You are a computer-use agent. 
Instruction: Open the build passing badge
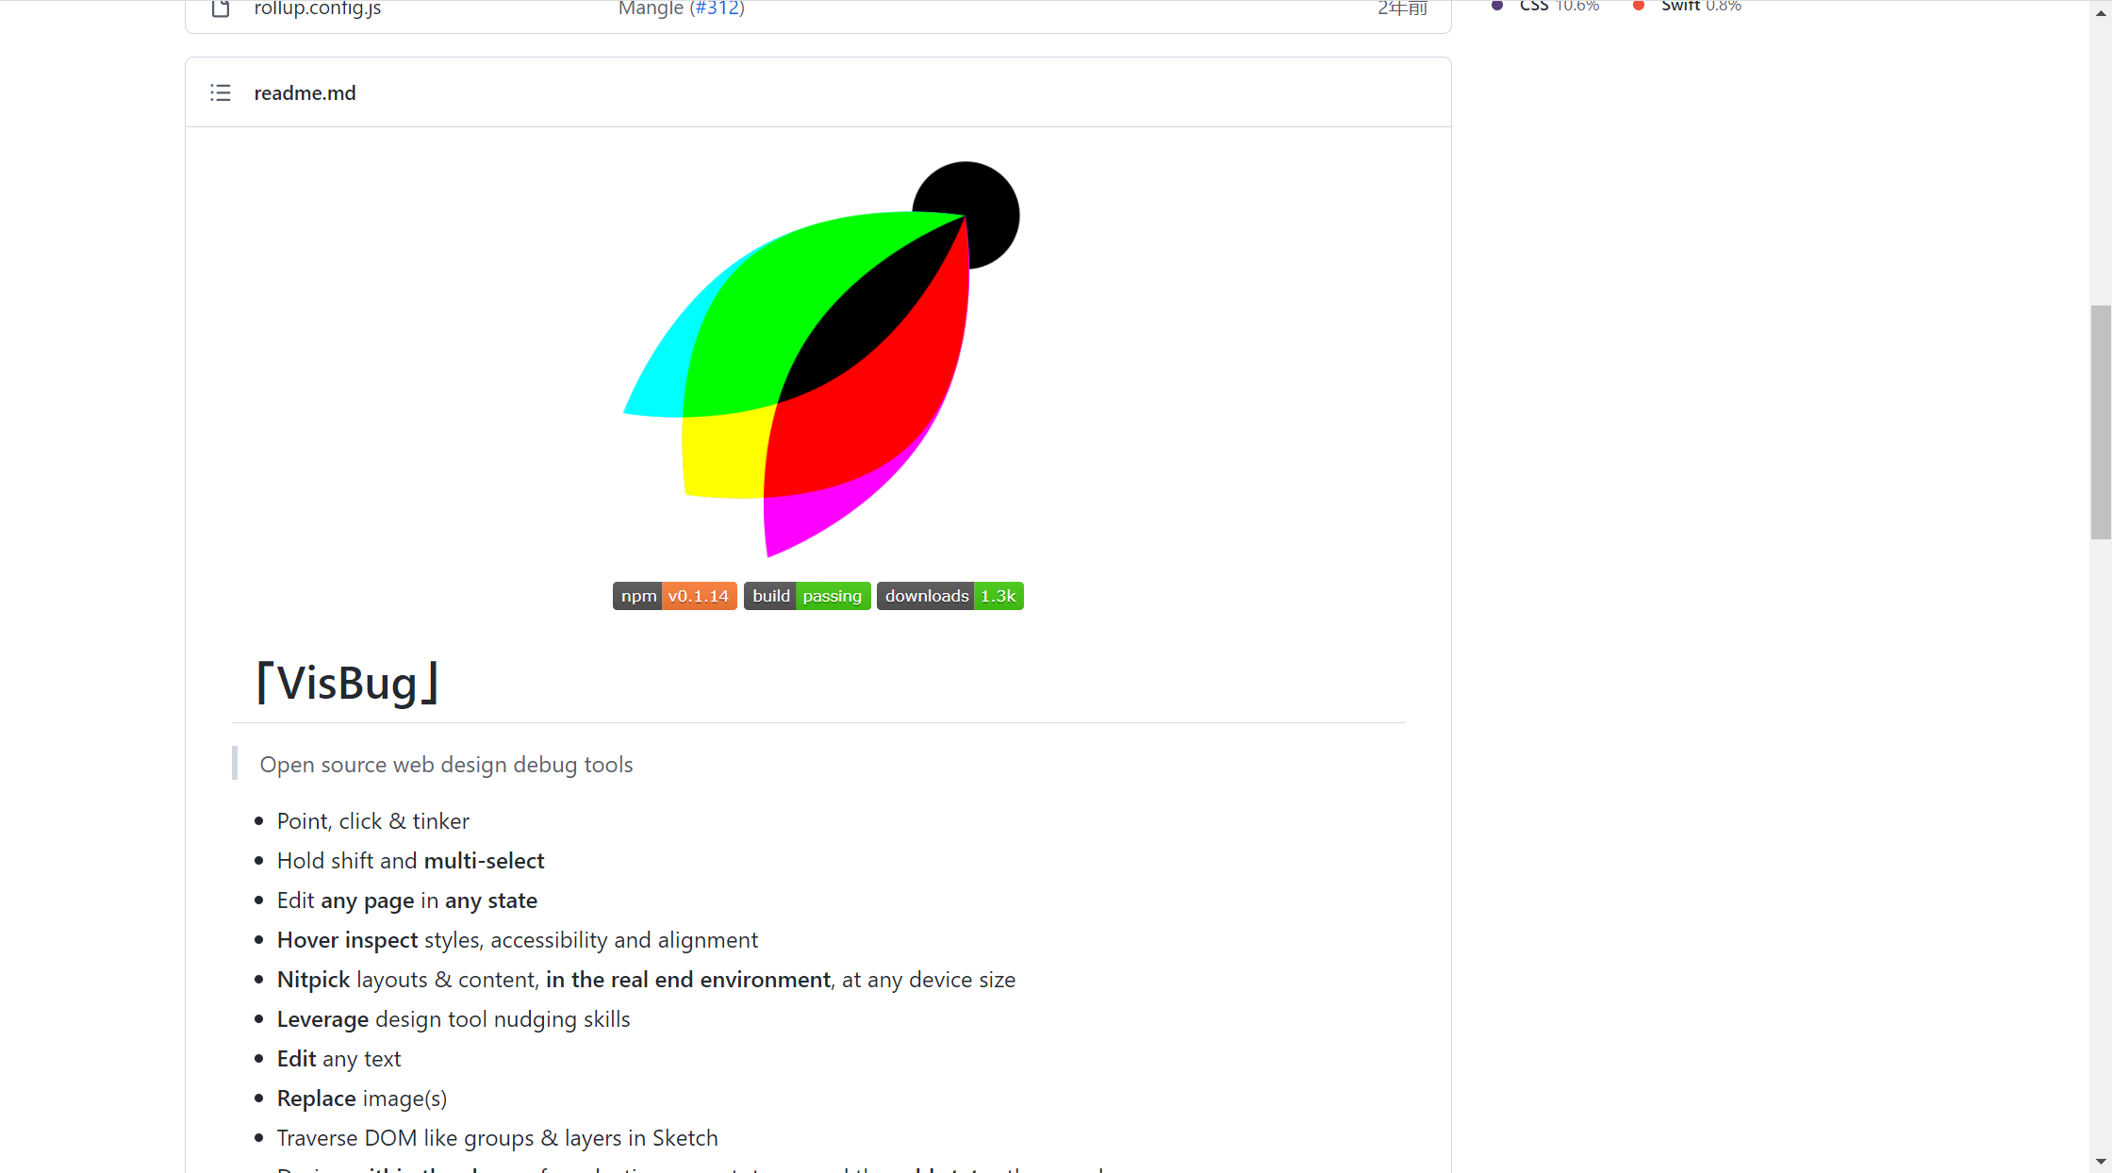[x=807, y=596]
